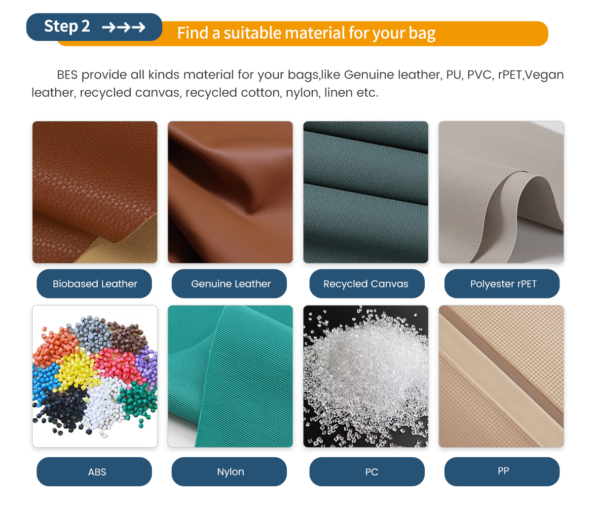592x511 pixels.
Task: View the colorful ABS pellets image
Action: point(95,376)
